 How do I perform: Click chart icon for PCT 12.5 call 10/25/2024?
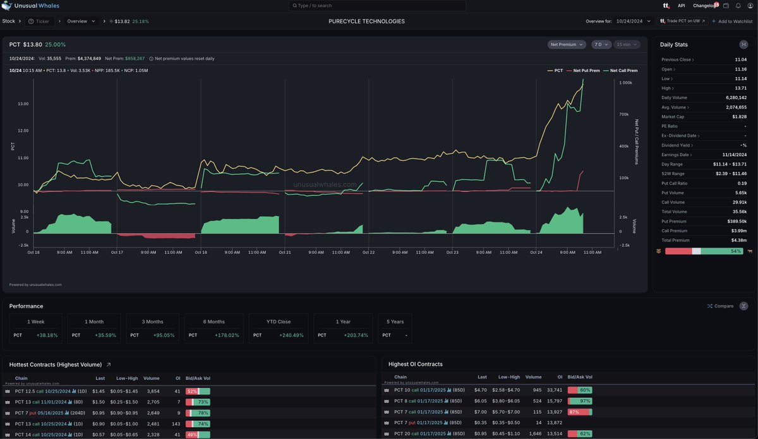click(x=74, y=392)
